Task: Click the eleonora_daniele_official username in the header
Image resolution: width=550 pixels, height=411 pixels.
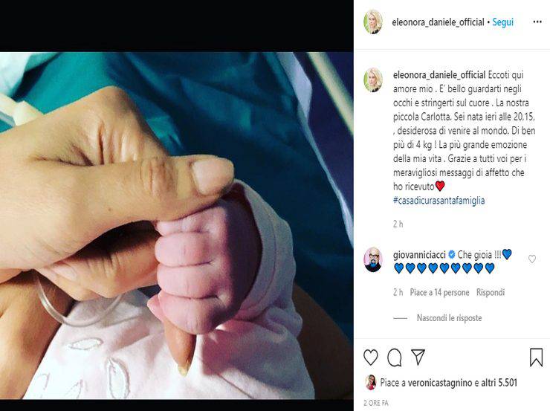Action: (438, 22)
